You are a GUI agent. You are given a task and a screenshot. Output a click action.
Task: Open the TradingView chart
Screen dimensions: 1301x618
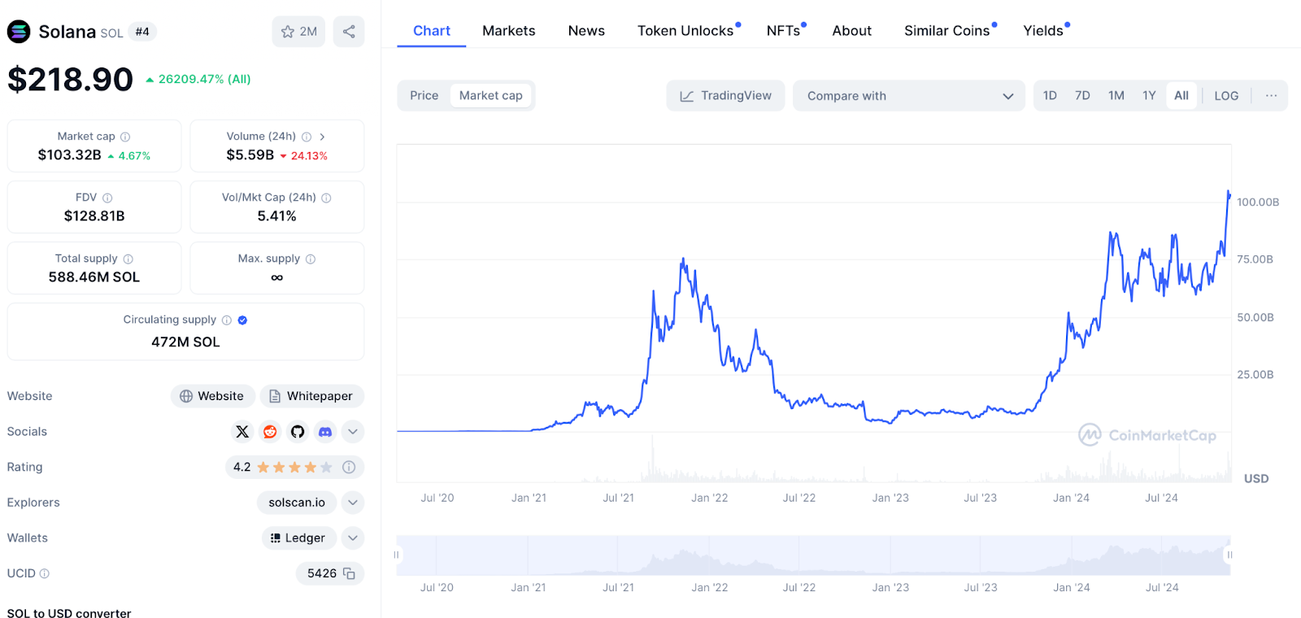coord(725,95)
